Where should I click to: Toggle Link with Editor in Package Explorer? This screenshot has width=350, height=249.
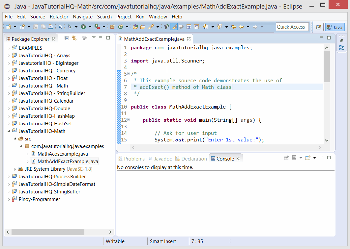click(74, 38)
